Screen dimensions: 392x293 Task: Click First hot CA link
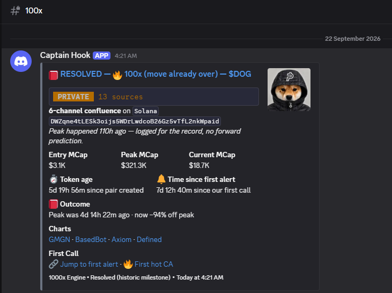154,264
